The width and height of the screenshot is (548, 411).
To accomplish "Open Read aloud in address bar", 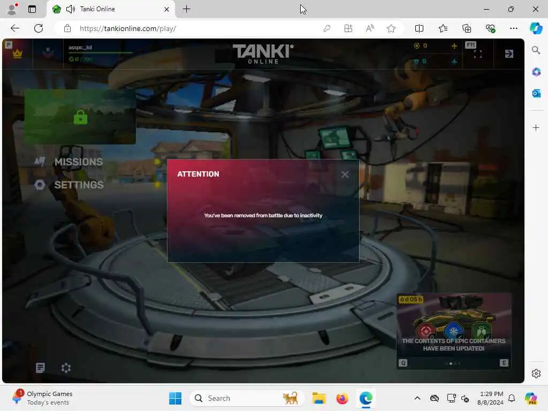I will tap(370, 28).
